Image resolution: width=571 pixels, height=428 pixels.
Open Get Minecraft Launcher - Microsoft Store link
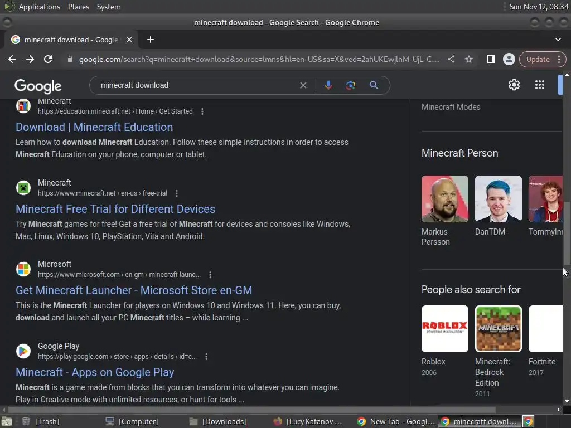coord(134,290)
